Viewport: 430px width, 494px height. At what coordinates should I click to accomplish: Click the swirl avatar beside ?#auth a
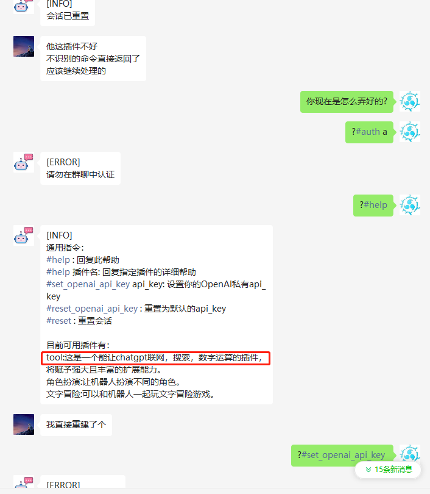click(x=409, y=132)
